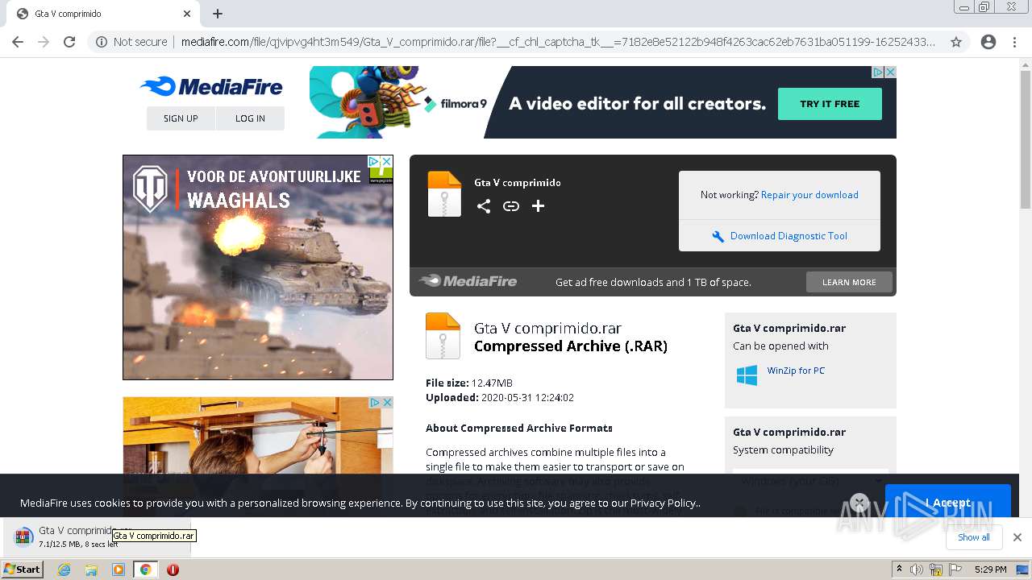This screenshot has height=580, width=1032.
Task: Click the filmora9 ad slogan text
Action: click(x=637, y=104)
